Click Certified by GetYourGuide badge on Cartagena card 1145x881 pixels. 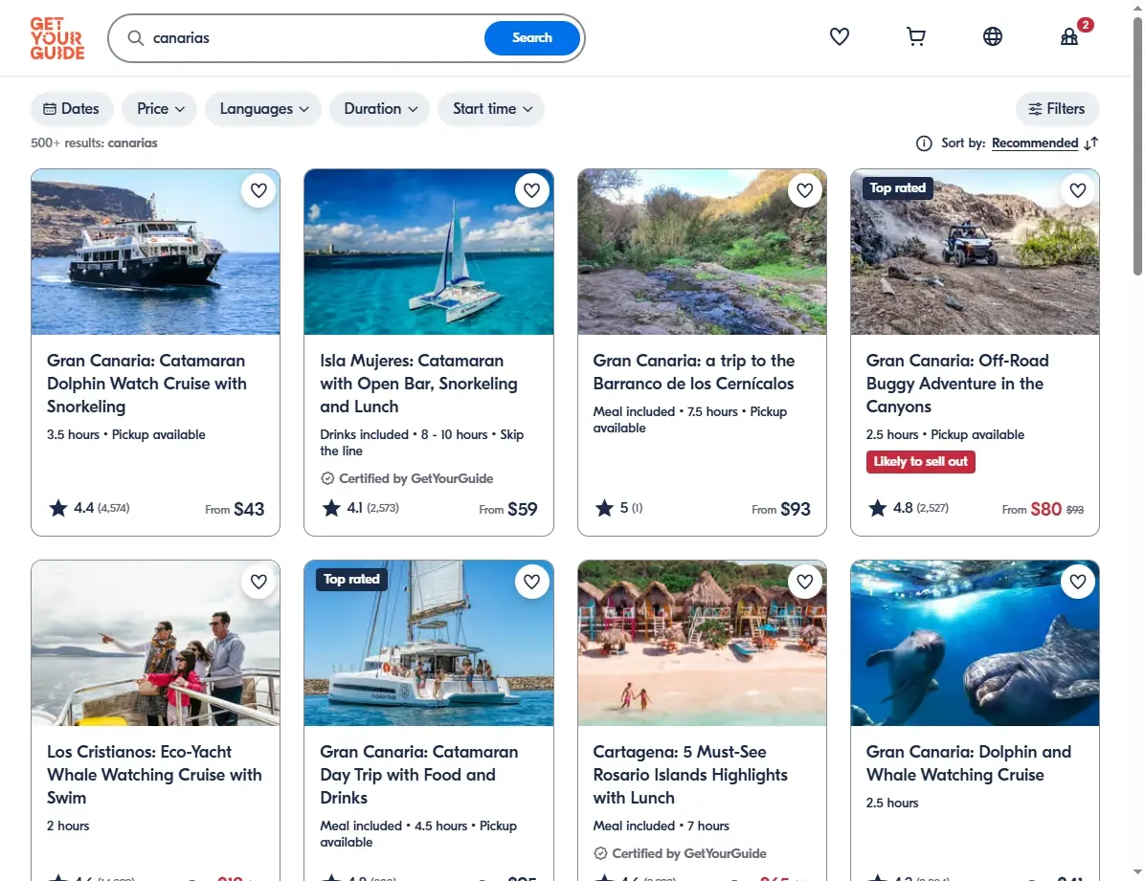[680, 854]
